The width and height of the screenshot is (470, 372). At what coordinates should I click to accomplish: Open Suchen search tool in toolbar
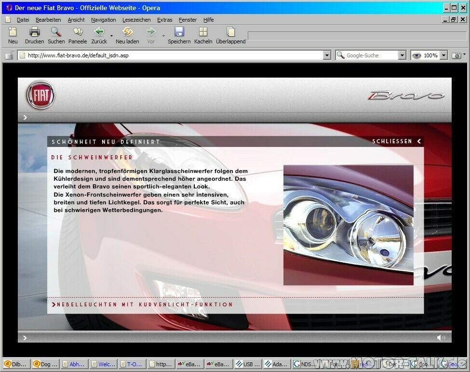coord(56,35)
